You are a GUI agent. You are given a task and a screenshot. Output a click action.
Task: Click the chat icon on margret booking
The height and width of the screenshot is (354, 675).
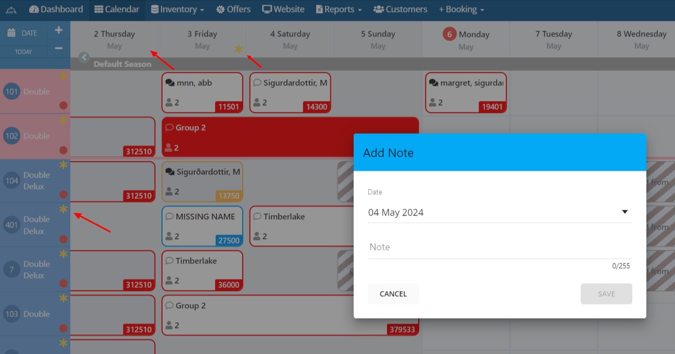click(433, 83)
